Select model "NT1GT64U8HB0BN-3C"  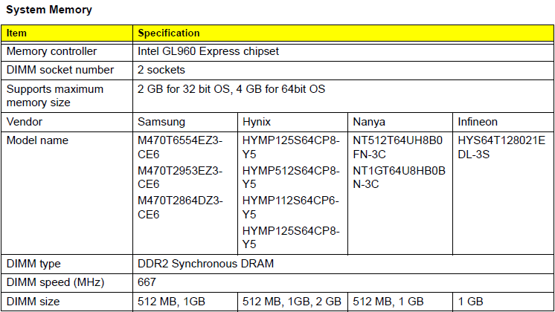coord(399,178)
